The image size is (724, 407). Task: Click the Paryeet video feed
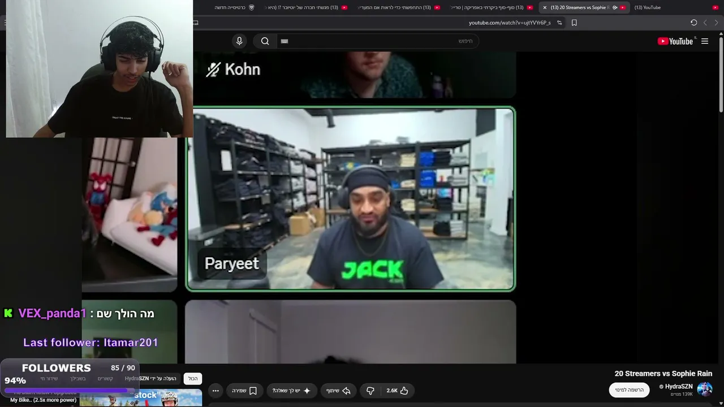coord(351,199)
